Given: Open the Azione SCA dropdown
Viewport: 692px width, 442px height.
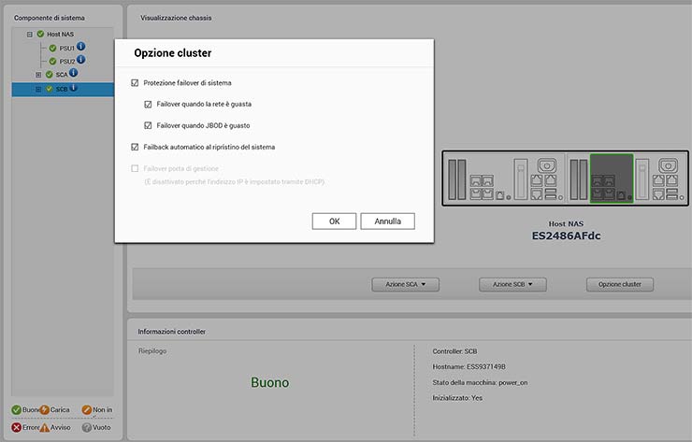Looking at the screenshot, I should click(x=405, y=283).
